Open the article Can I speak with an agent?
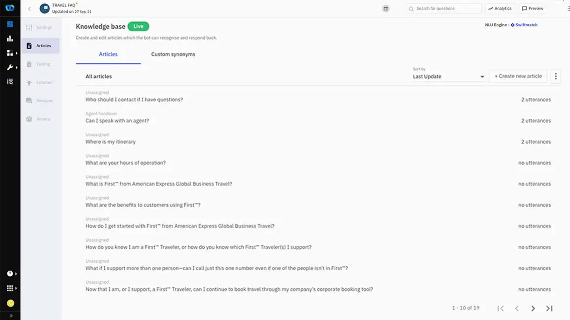Image resolution: width=570 pixels, height=320 pixels. click(x=117, y=121)
